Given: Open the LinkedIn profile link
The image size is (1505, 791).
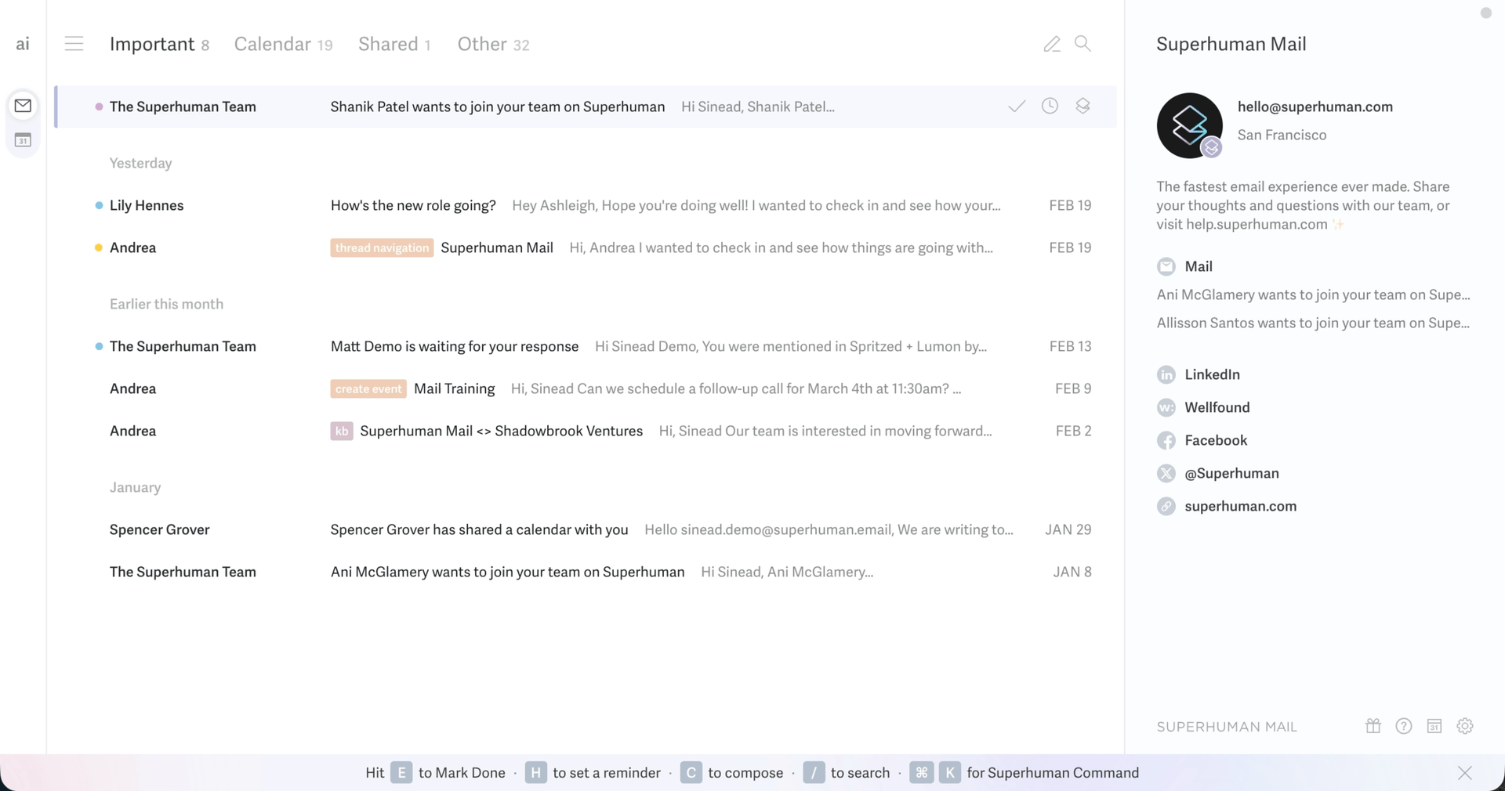Looking at the screenshot, I should [x=1212, y=374].
